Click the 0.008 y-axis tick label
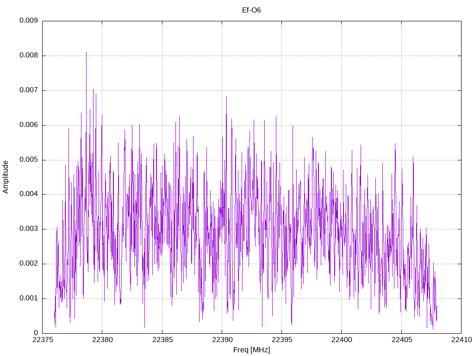 coord(29,56)
